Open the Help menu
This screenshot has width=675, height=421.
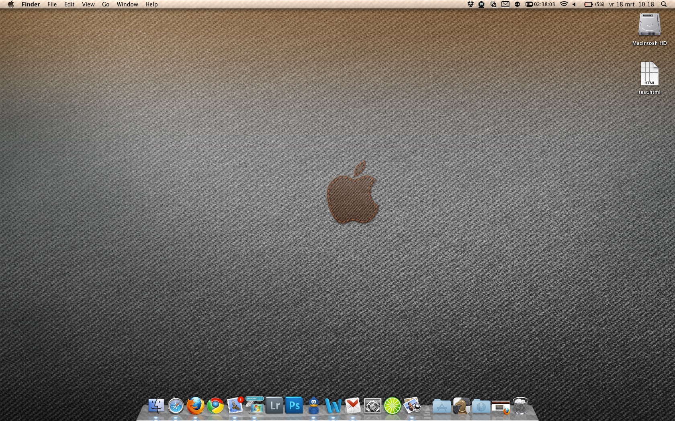point(151,4)
